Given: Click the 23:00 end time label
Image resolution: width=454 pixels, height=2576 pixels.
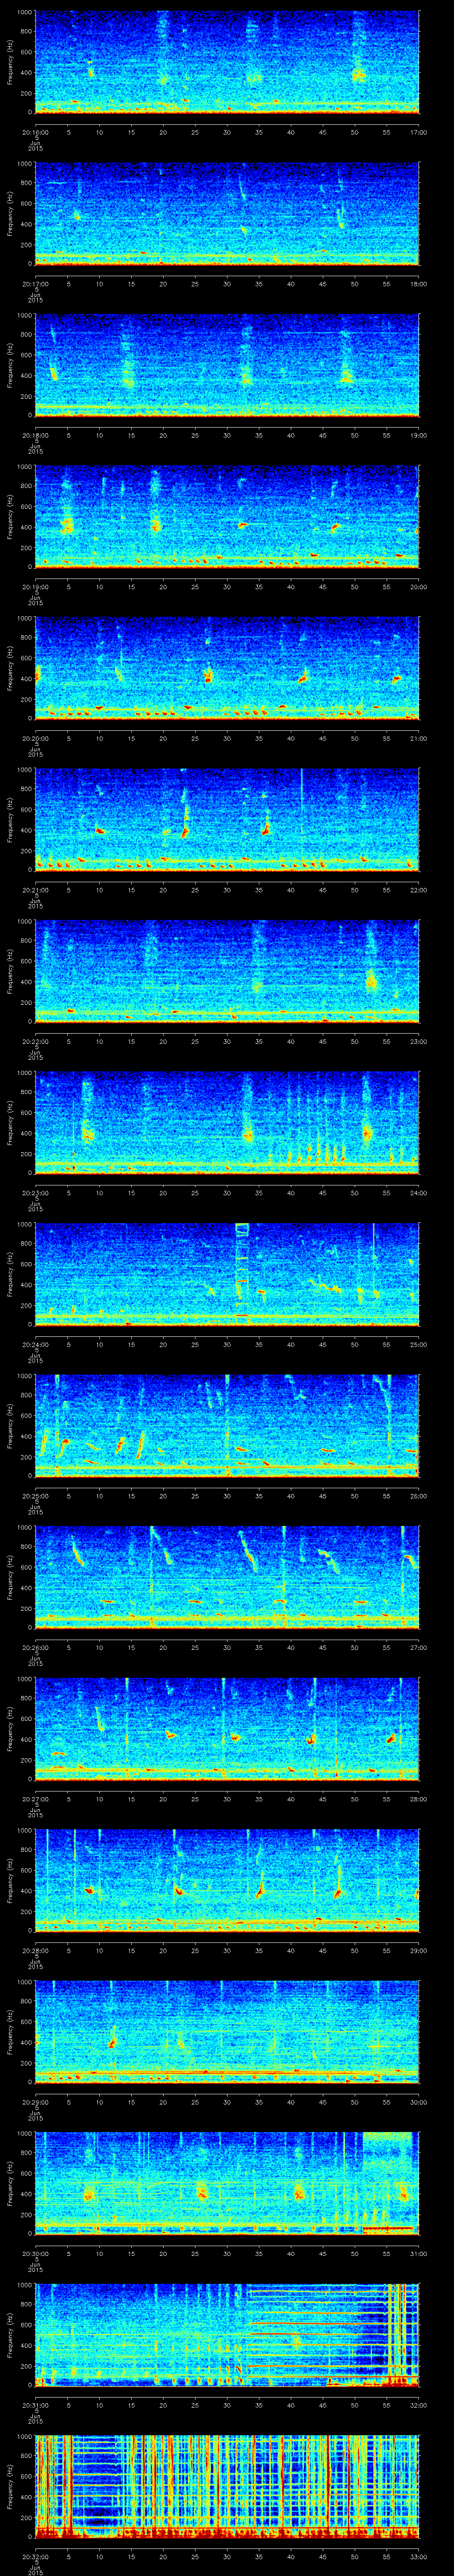Looking at the screenshot, I should tap(419, 1041).
